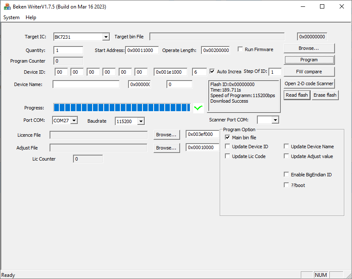This screenshot has height=279, width=352.
Task: Click the Beken Writer app icon in title bar
Action: [7, 6]
